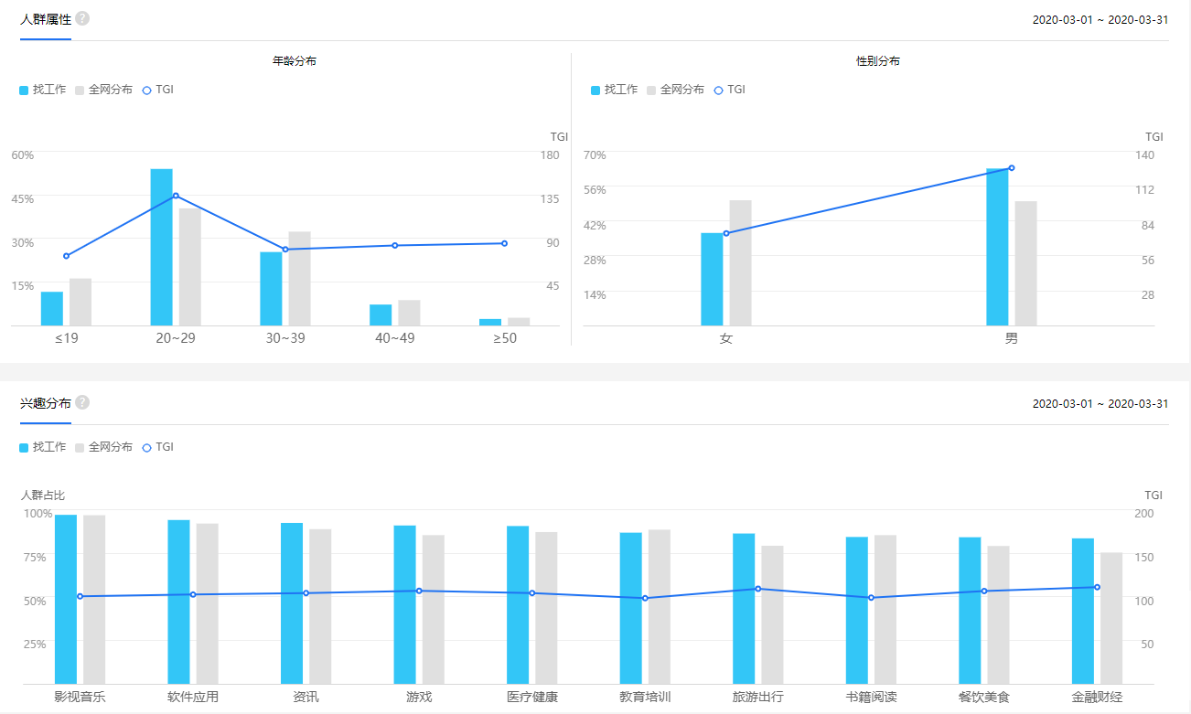Click the gray 20~29 network distribution bar

(x=189, y=267)
